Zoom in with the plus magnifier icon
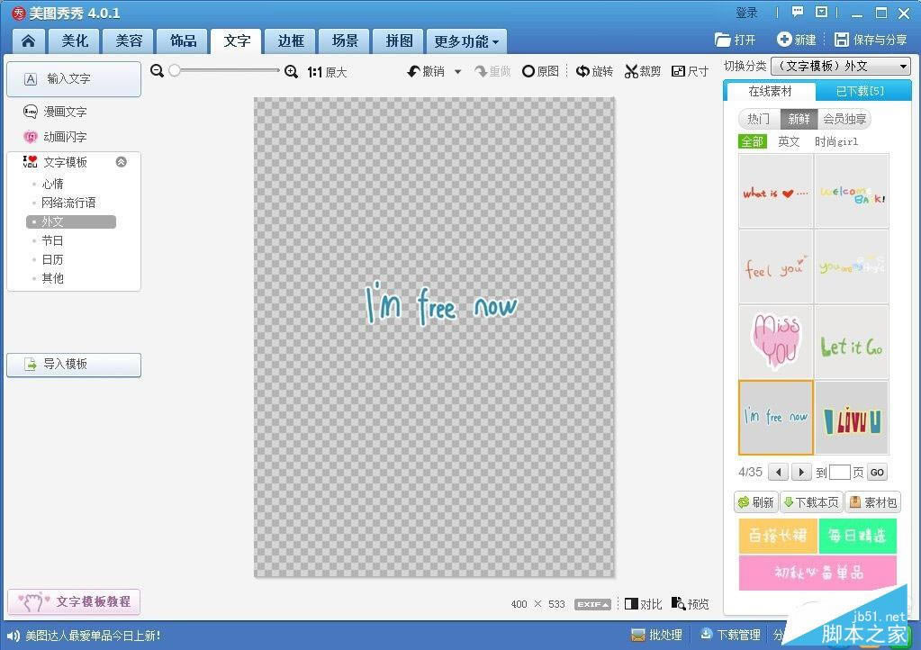 click(291, 71)
